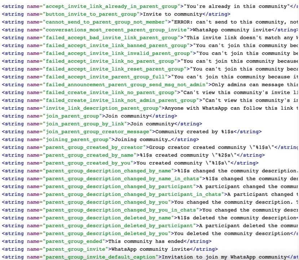Click the name "failed_accept_invite_link_reset_parent_group"
Image resolution: width=299 pixels, height=260 pixels.
(x=115, y=69)
